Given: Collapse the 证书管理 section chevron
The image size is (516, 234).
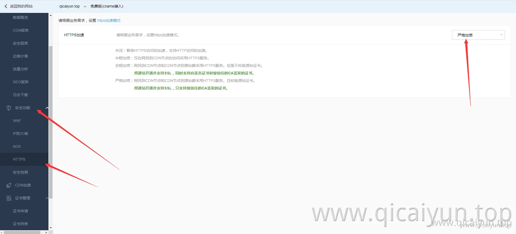Looking at the screenshot, I should [x=47, y=198].
